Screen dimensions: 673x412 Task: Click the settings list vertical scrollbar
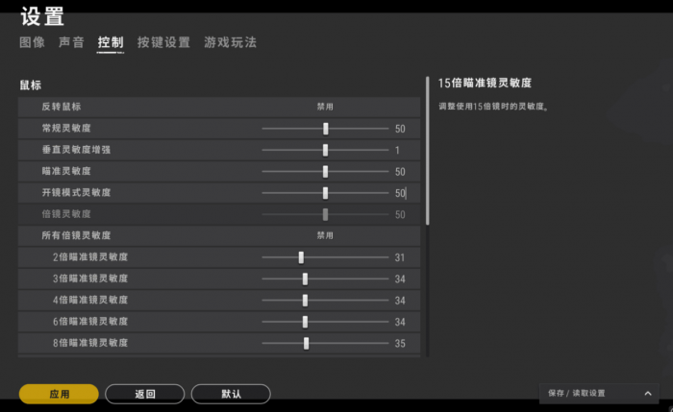point(428,151)
